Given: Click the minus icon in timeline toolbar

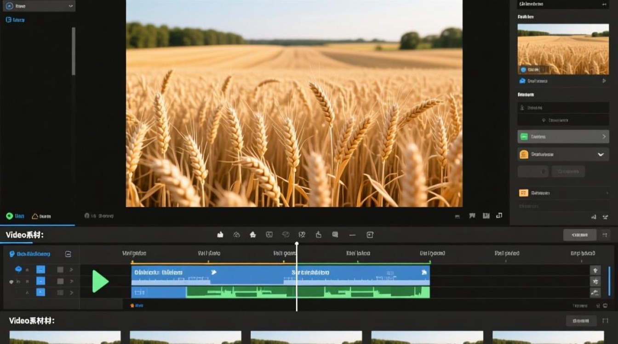Looking at the screenshot, I should pyautogui.click(x=353, y=235).
